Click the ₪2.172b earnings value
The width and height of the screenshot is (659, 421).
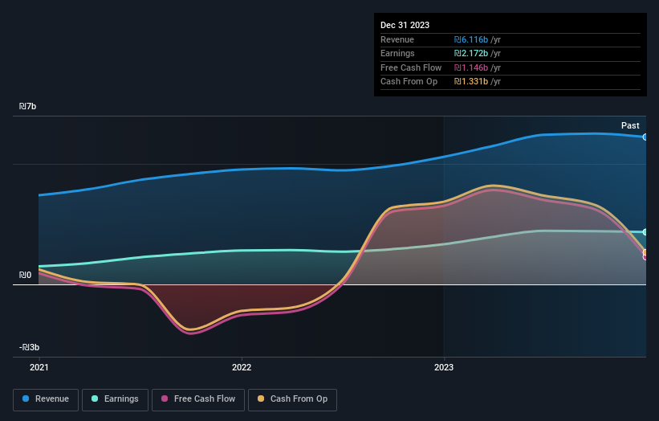tap(470, 53)
